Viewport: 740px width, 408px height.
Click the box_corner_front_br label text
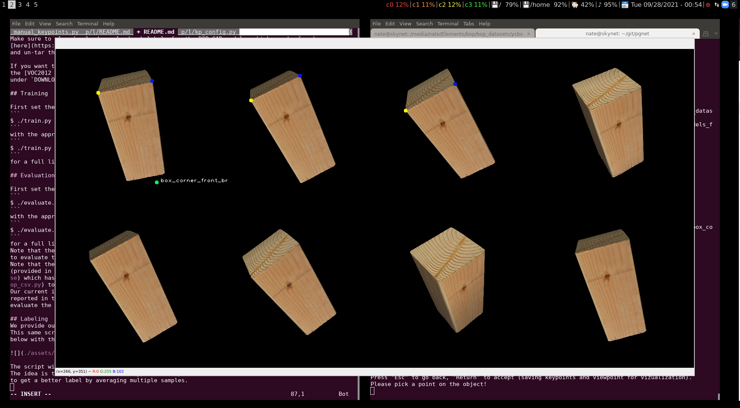pyautogui.click(x=194, y=180)
